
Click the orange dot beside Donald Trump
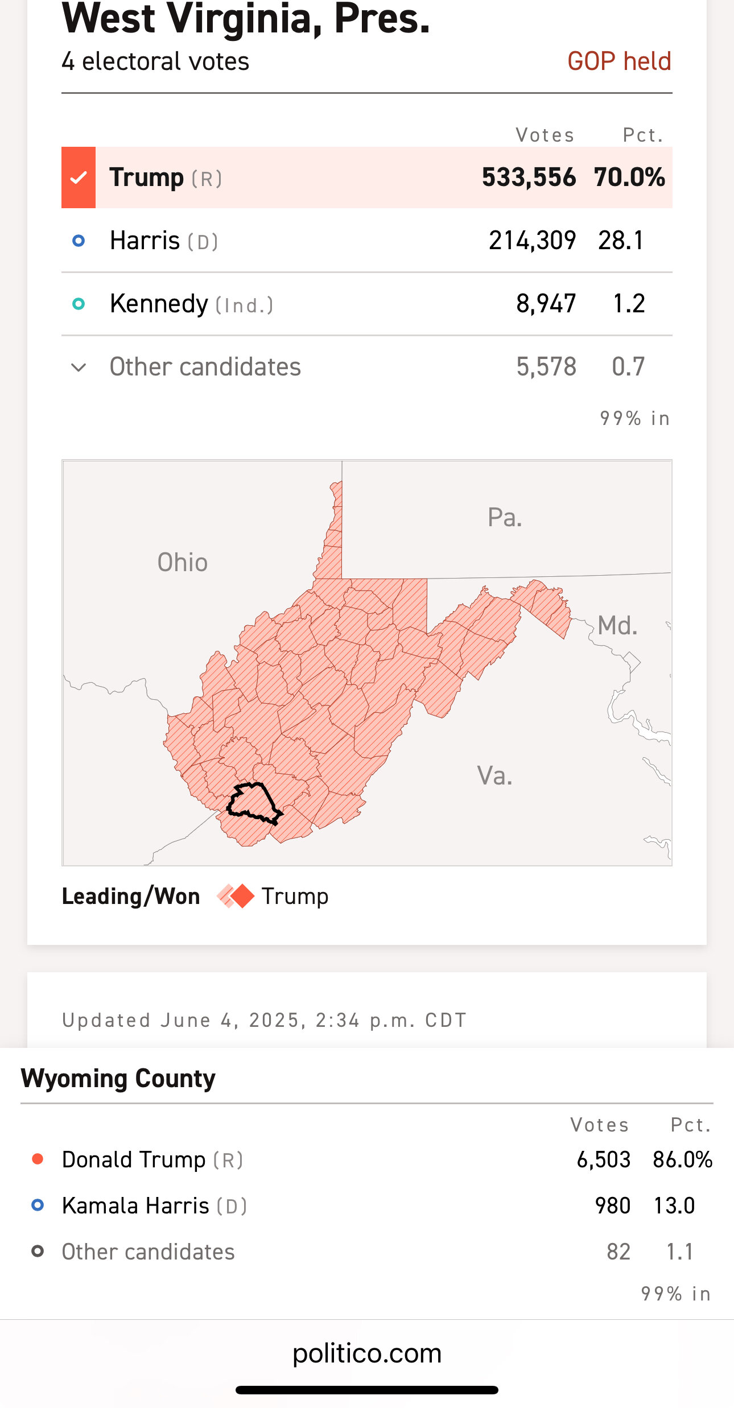pyautogui.click(x=38, y=1159)
